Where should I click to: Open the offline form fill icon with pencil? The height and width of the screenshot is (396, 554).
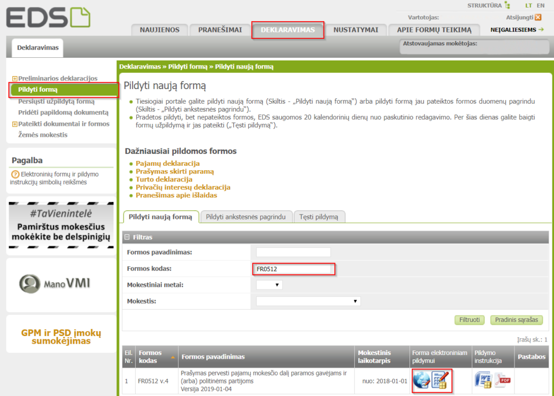(440, 380)
